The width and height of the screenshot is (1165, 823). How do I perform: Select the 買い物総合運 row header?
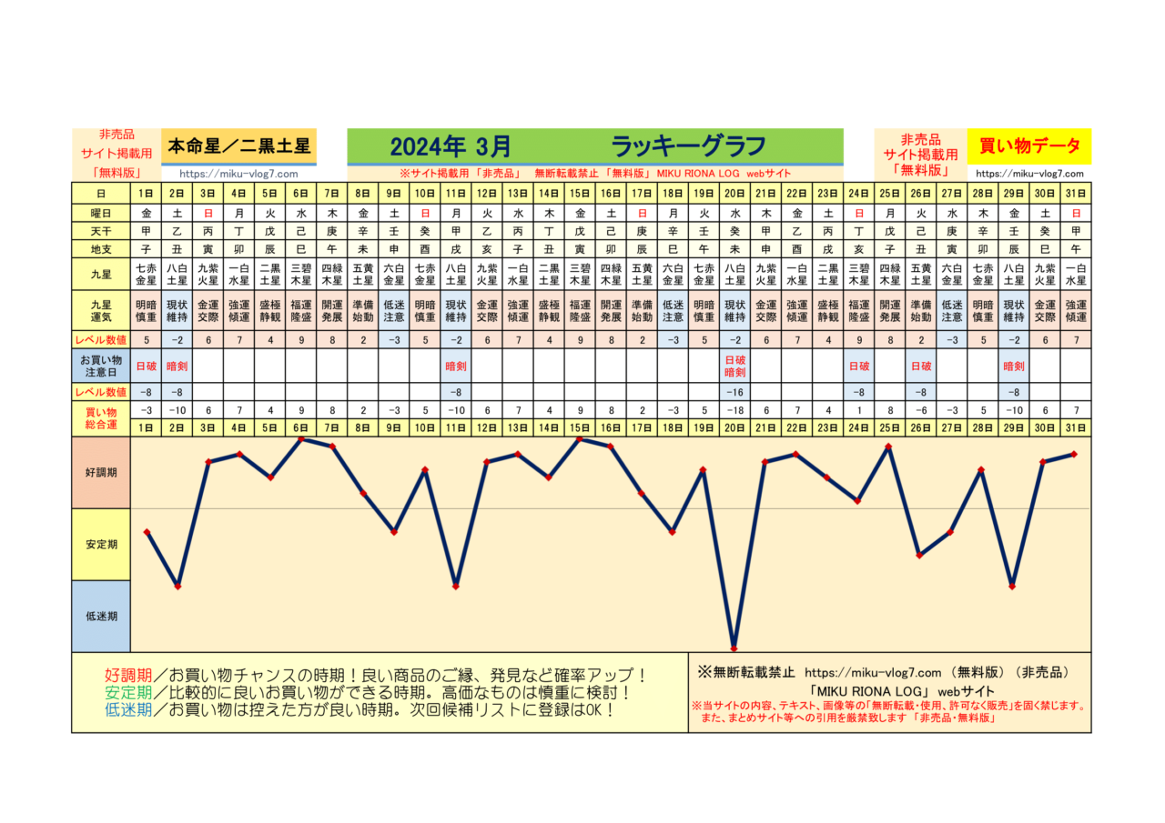(101, 417)
